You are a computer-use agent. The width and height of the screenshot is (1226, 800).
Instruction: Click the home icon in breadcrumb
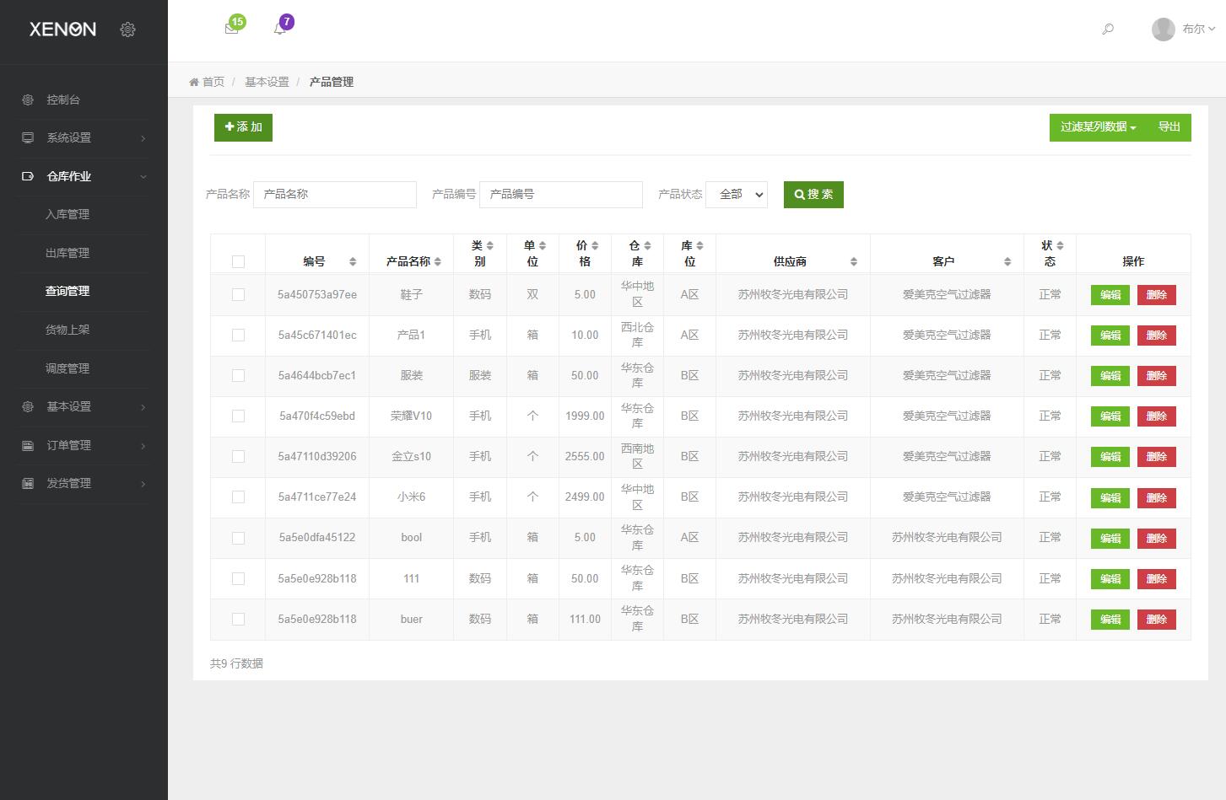click(x=195, y=82)
